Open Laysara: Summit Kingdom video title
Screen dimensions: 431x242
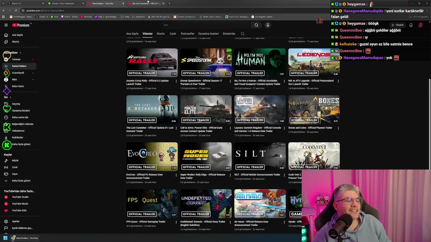pos(258,129)
